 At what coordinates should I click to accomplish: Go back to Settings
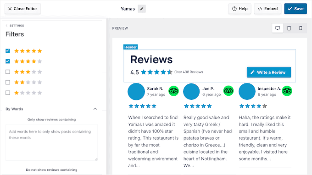coord(15,26)
